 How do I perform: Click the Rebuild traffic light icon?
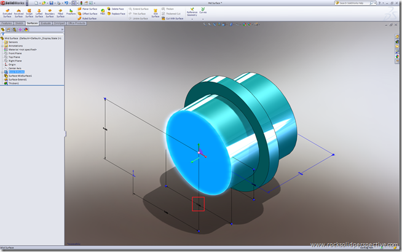click(x=81, y=3)
